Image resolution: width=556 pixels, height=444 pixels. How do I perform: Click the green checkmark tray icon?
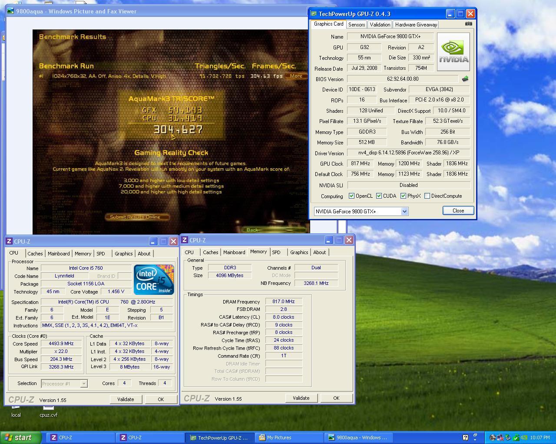[x=516, y=437]
